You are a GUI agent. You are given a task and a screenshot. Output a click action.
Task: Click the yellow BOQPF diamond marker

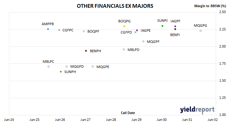(x=84, y=31)
